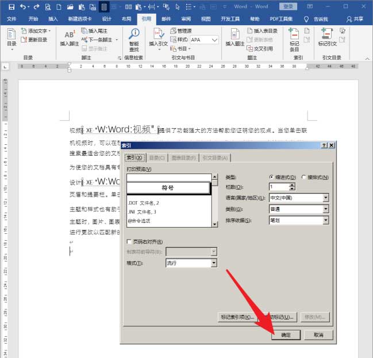Click the 取消 button
The width and height of the screenshot is (373, 358).
coord(318,335)
